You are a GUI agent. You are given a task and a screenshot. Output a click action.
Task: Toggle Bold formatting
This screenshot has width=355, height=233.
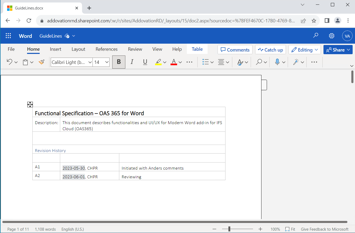119,62
